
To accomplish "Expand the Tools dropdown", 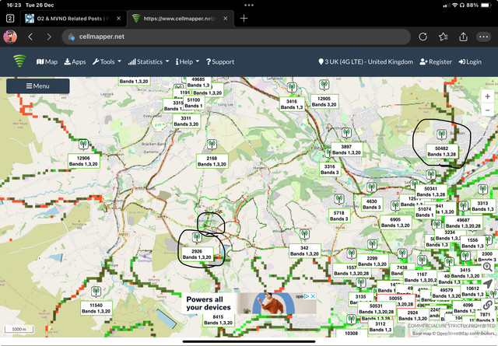I will pyautogui.click(x=107, y=62).
